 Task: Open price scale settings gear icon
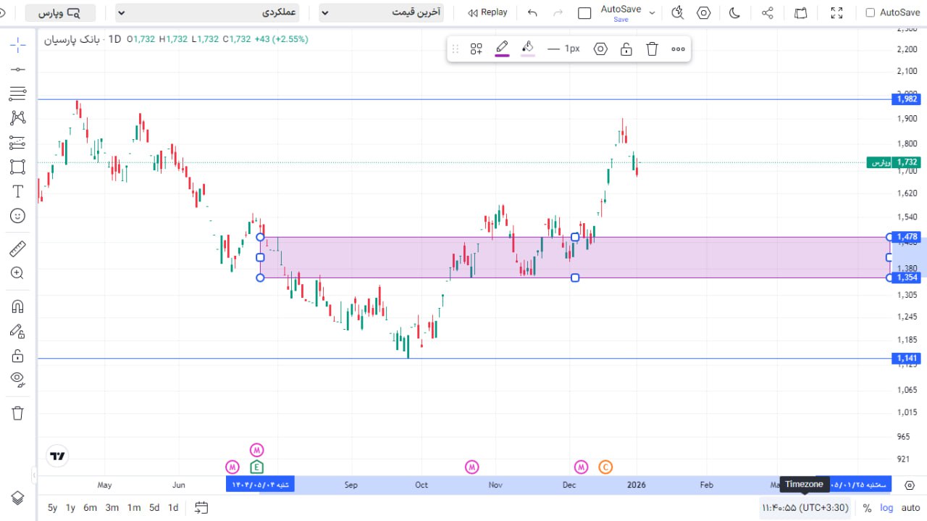[x=910, y=485]
